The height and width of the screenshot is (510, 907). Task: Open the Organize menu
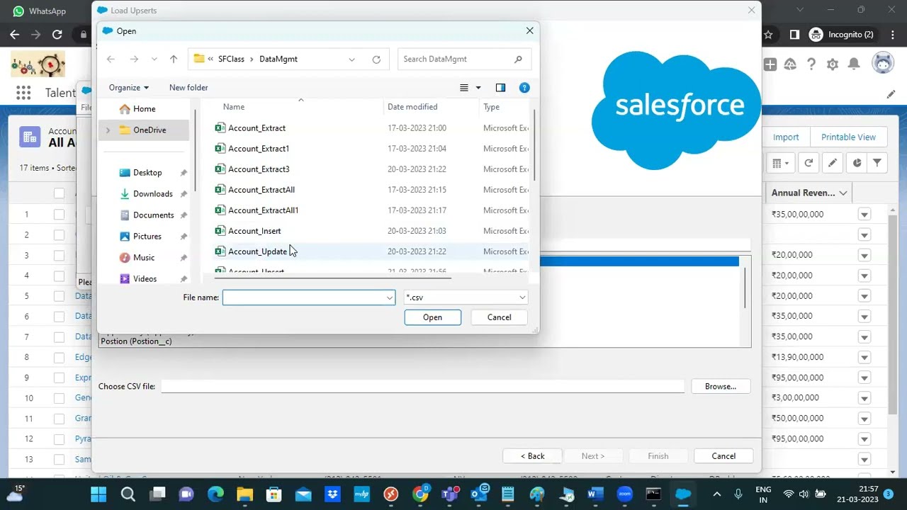click(x=129, y=88)
